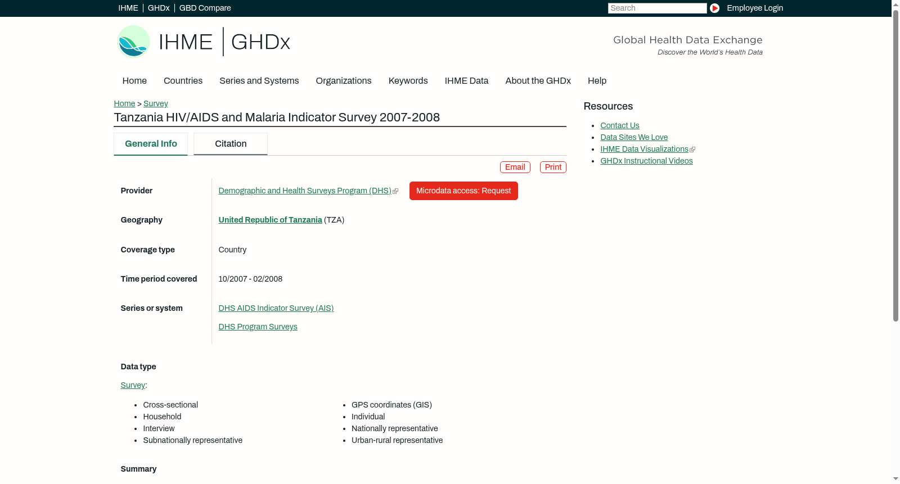Click scrollbar up arrow
Image resolution: width=900 pixels, height=484 pixels.
(x=895, y=4)
